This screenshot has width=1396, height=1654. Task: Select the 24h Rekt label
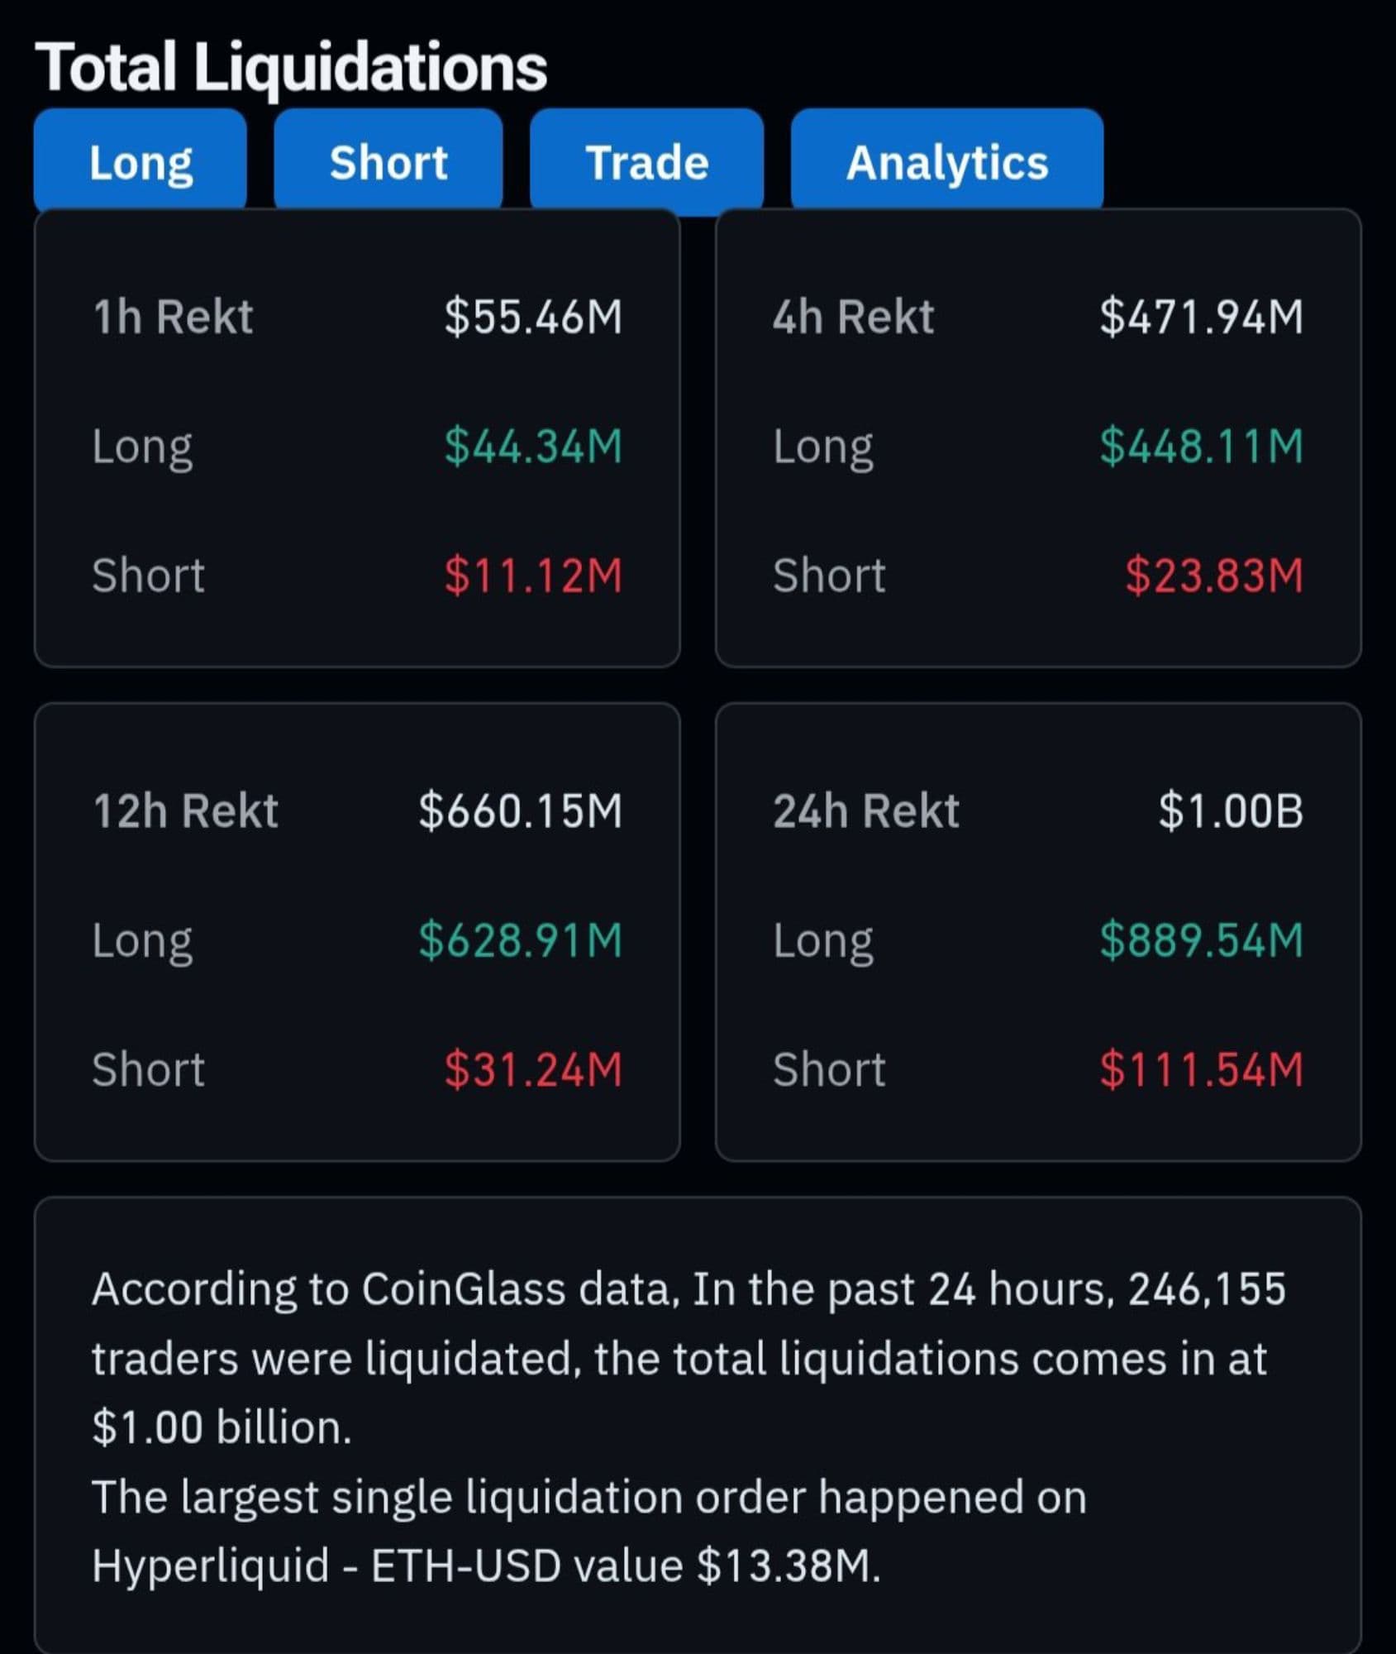(x=865, y=810)
